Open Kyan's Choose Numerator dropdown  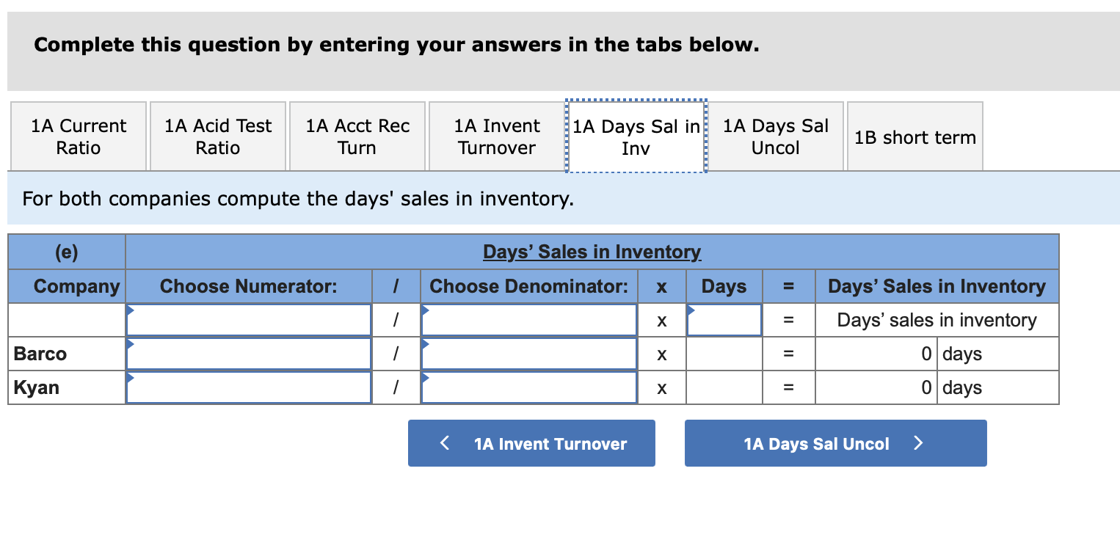tap(248, 387)
